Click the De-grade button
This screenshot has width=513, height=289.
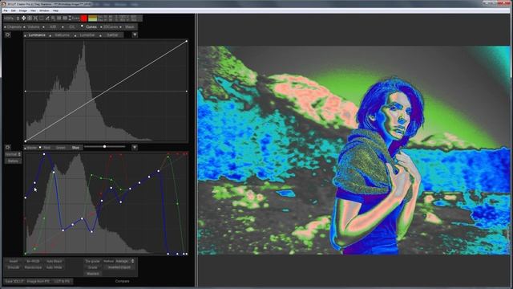[x=93, y=261]
